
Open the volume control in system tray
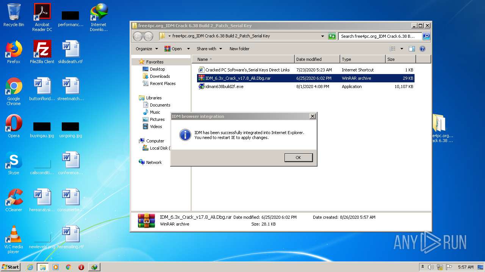pyautogui.click(x=431, y=267)
